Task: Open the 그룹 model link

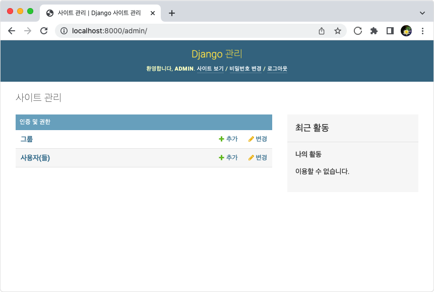Action: tap(27, 139)
